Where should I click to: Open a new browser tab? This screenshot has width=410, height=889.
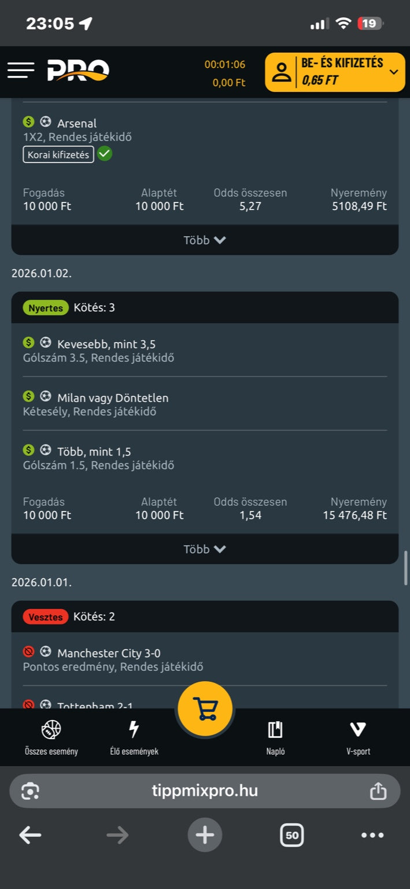[205, 835]
